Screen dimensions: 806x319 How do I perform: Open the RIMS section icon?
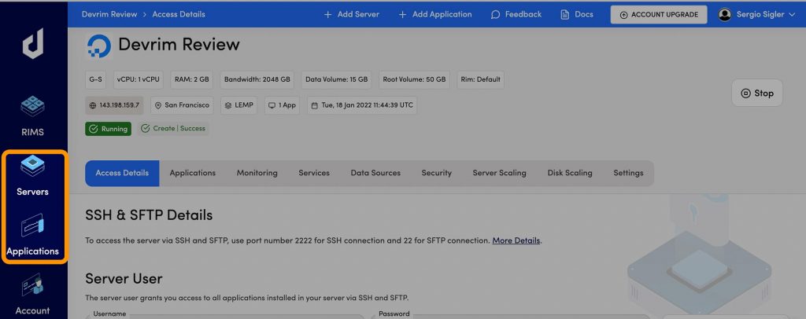point(33,107)
